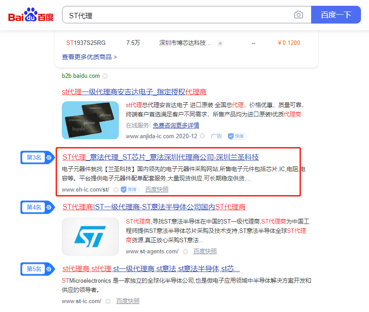Open the 查看更多优质商品 link
The image size is (369, 312).
tap(89, 57)
